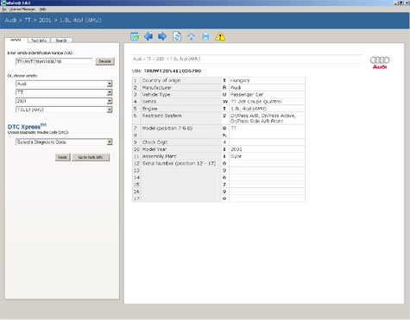Click the Model (position 7 & 8) label
This screenshot has height=320, width=410.
[167, 129]
